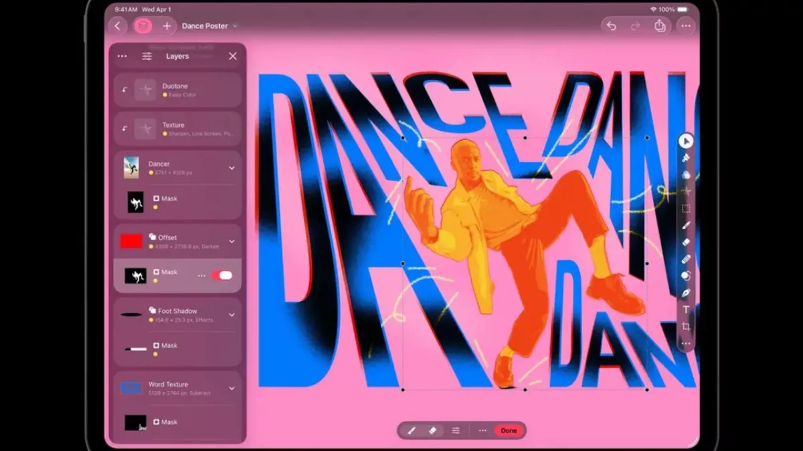This screenshot has width=803, height=451.
Task: Undo the last action
Action: [x=611, y=26]
